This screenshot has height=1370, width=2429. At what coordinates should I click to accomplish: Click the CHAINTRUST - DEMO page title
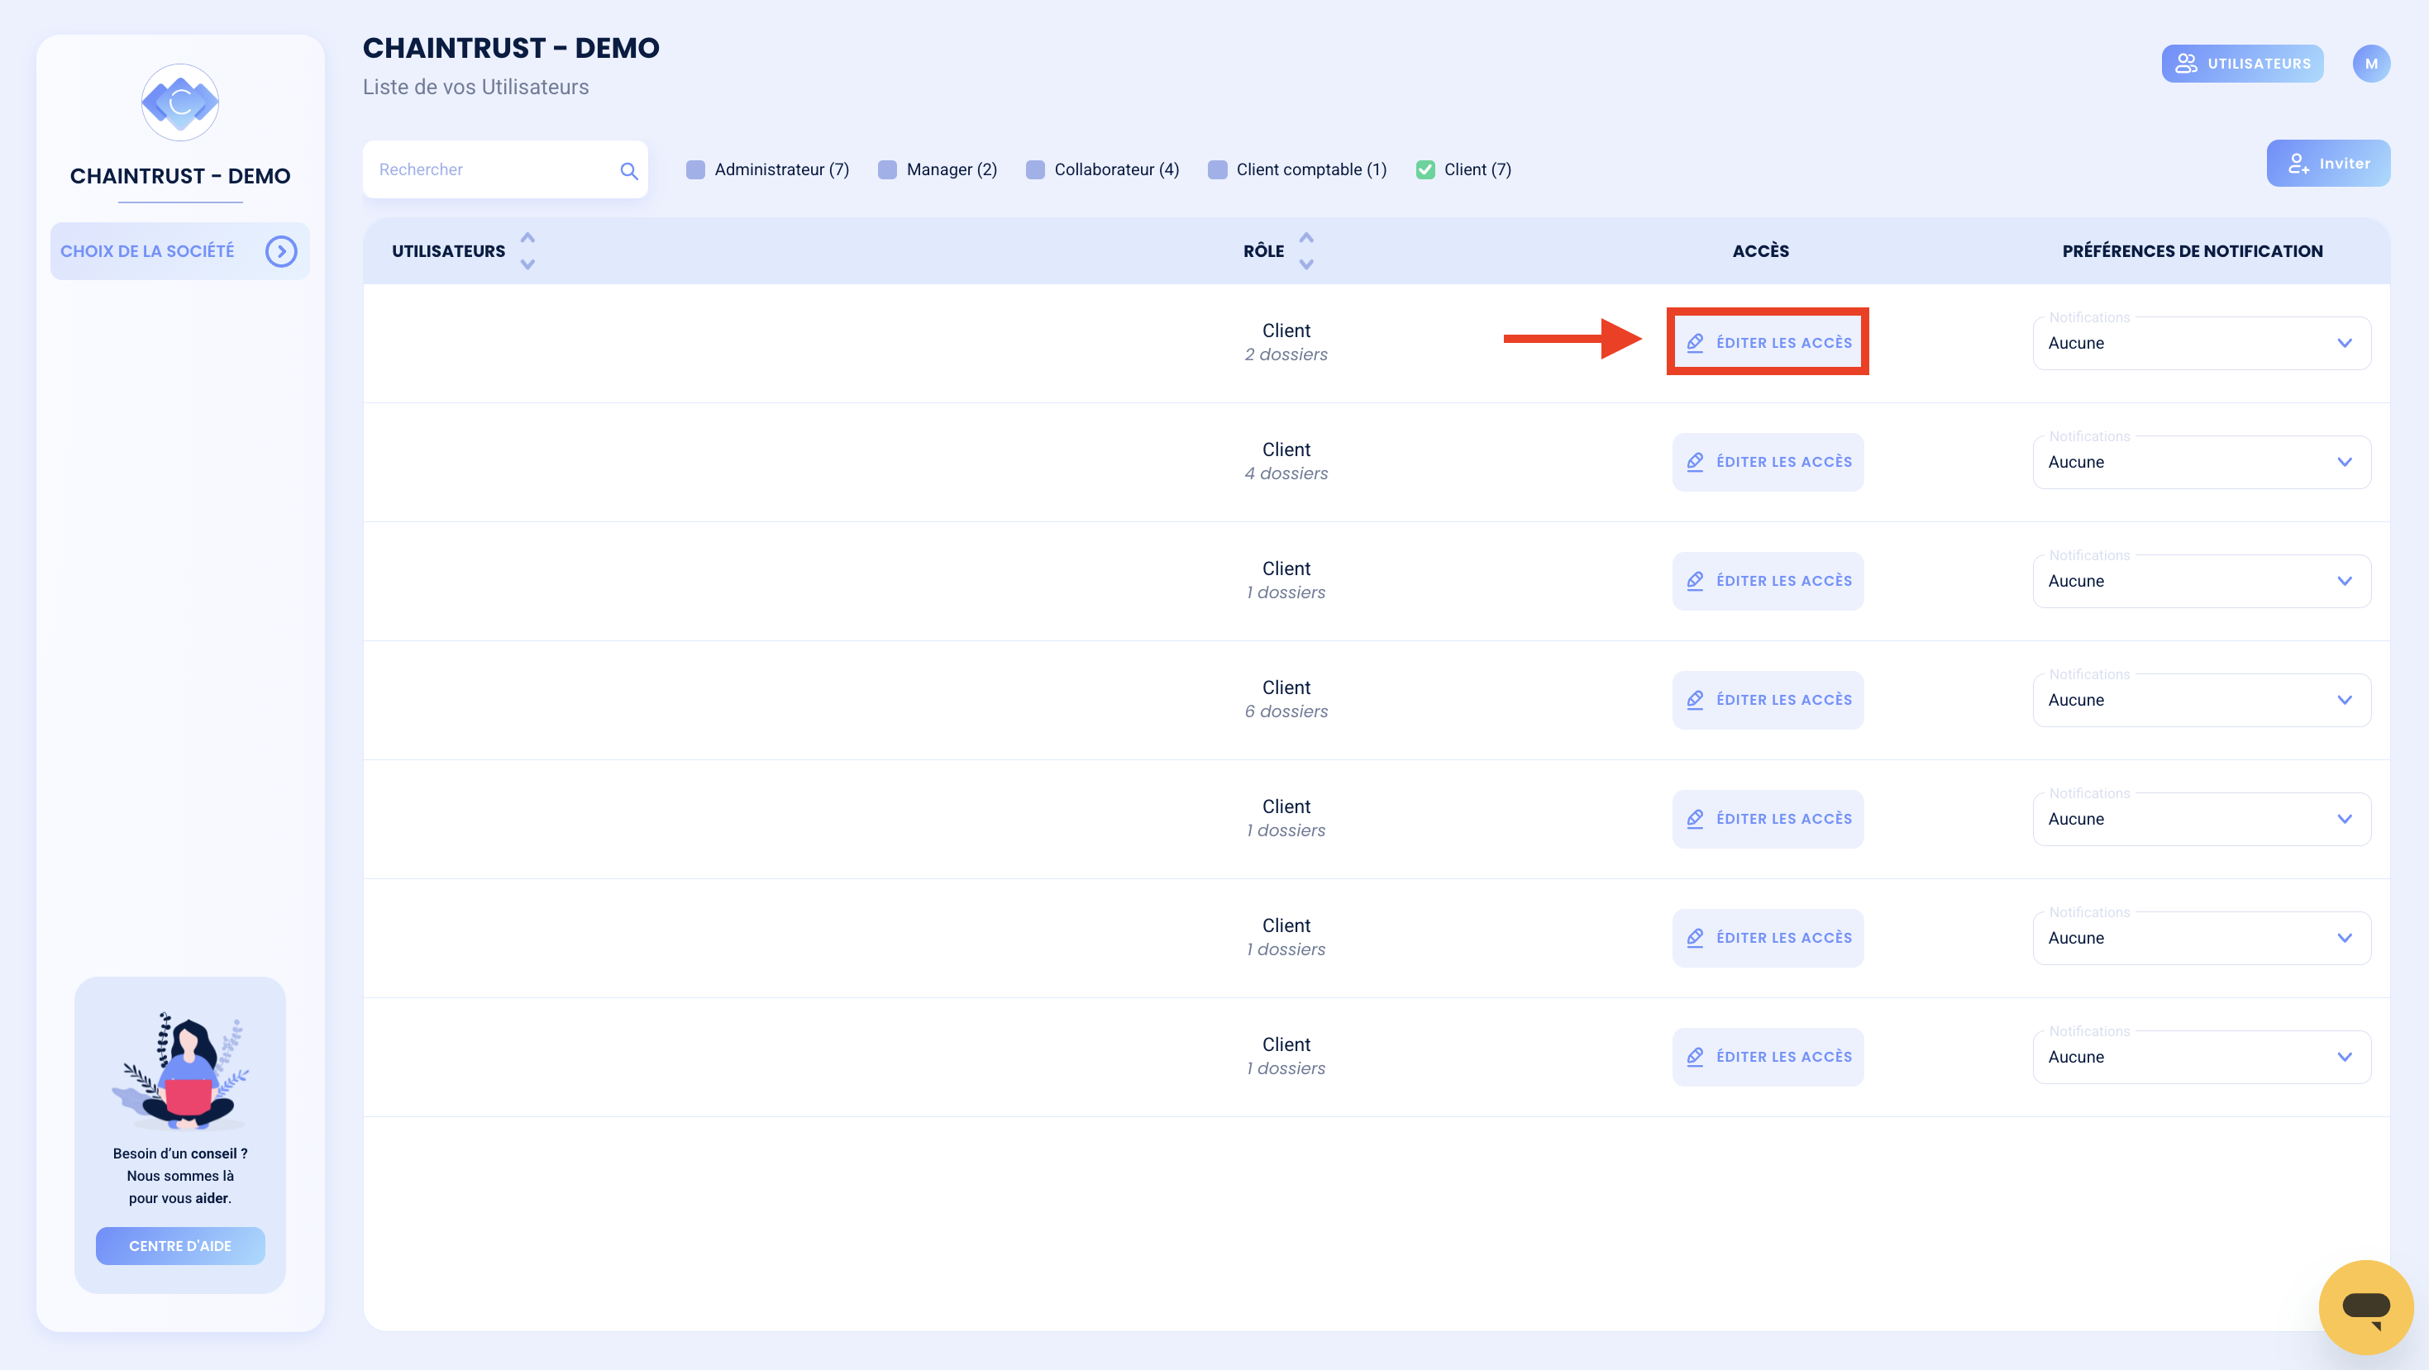[511, 48]
